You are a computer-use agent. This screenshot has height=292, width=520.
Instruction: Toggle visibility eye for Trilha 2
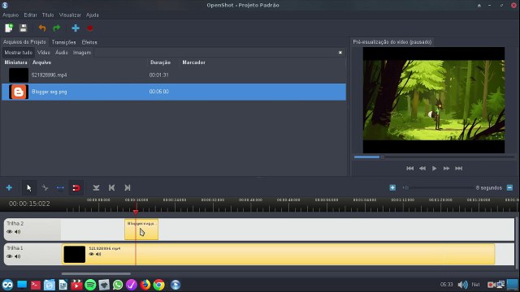pyautogui.click(x=9, y=232)
